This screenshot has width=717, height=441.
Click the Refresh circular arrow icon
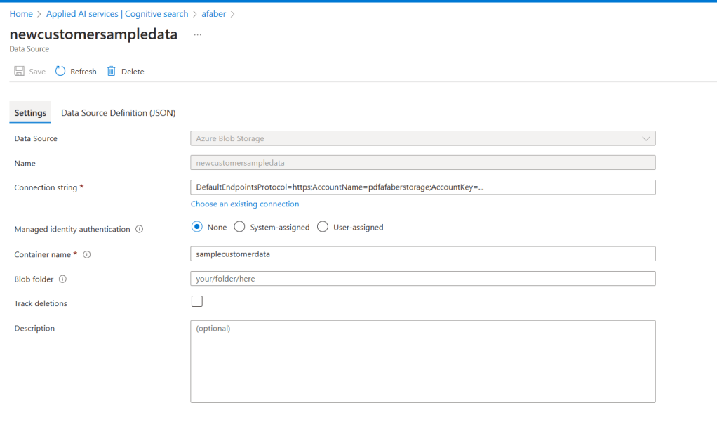(60, 72)
